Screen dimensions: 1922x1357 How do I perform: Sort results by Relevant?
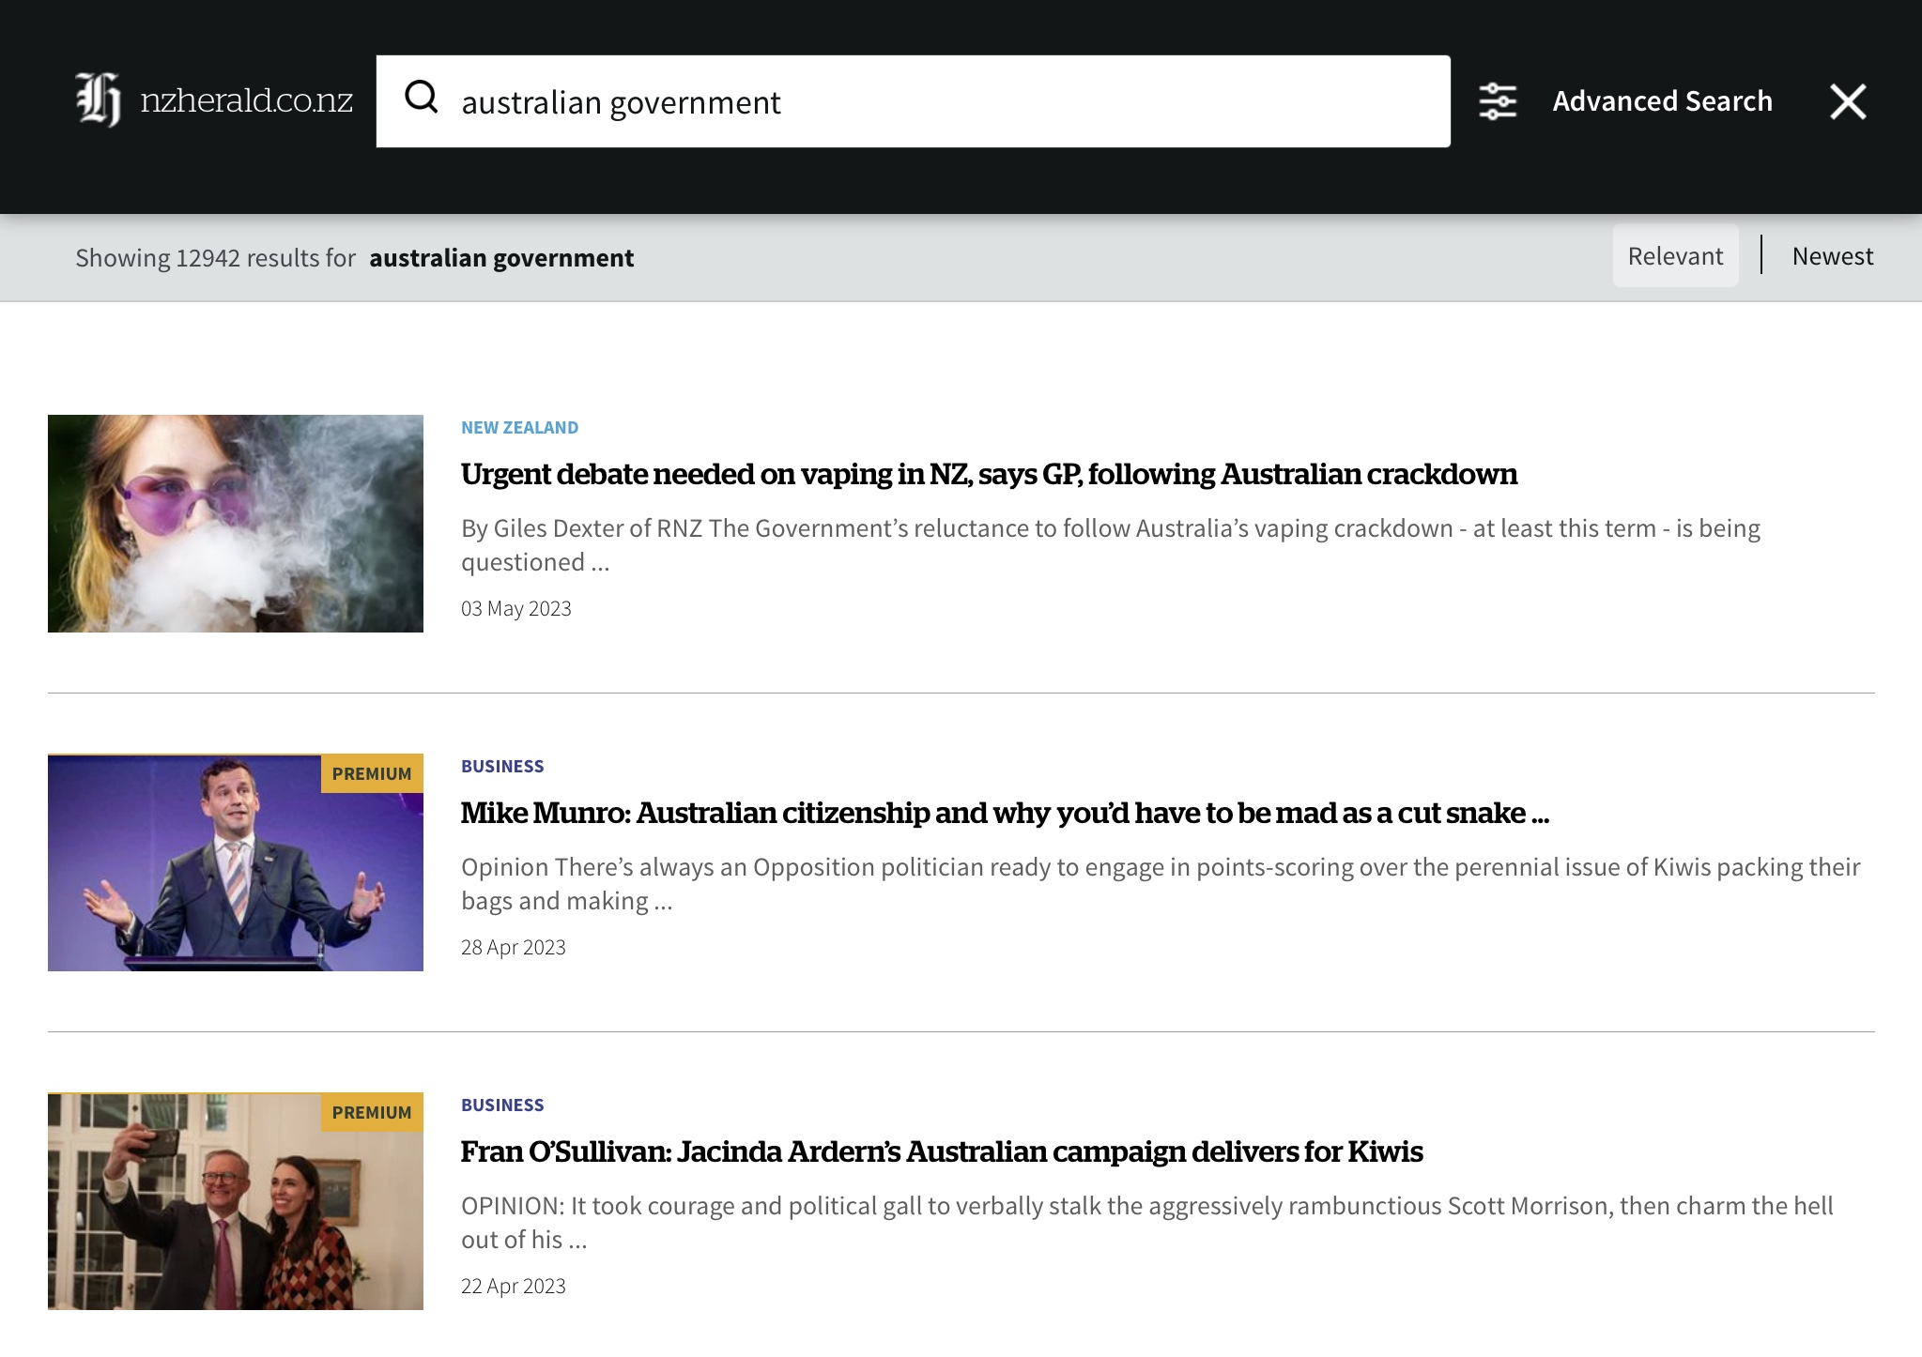click(1675, 256)
